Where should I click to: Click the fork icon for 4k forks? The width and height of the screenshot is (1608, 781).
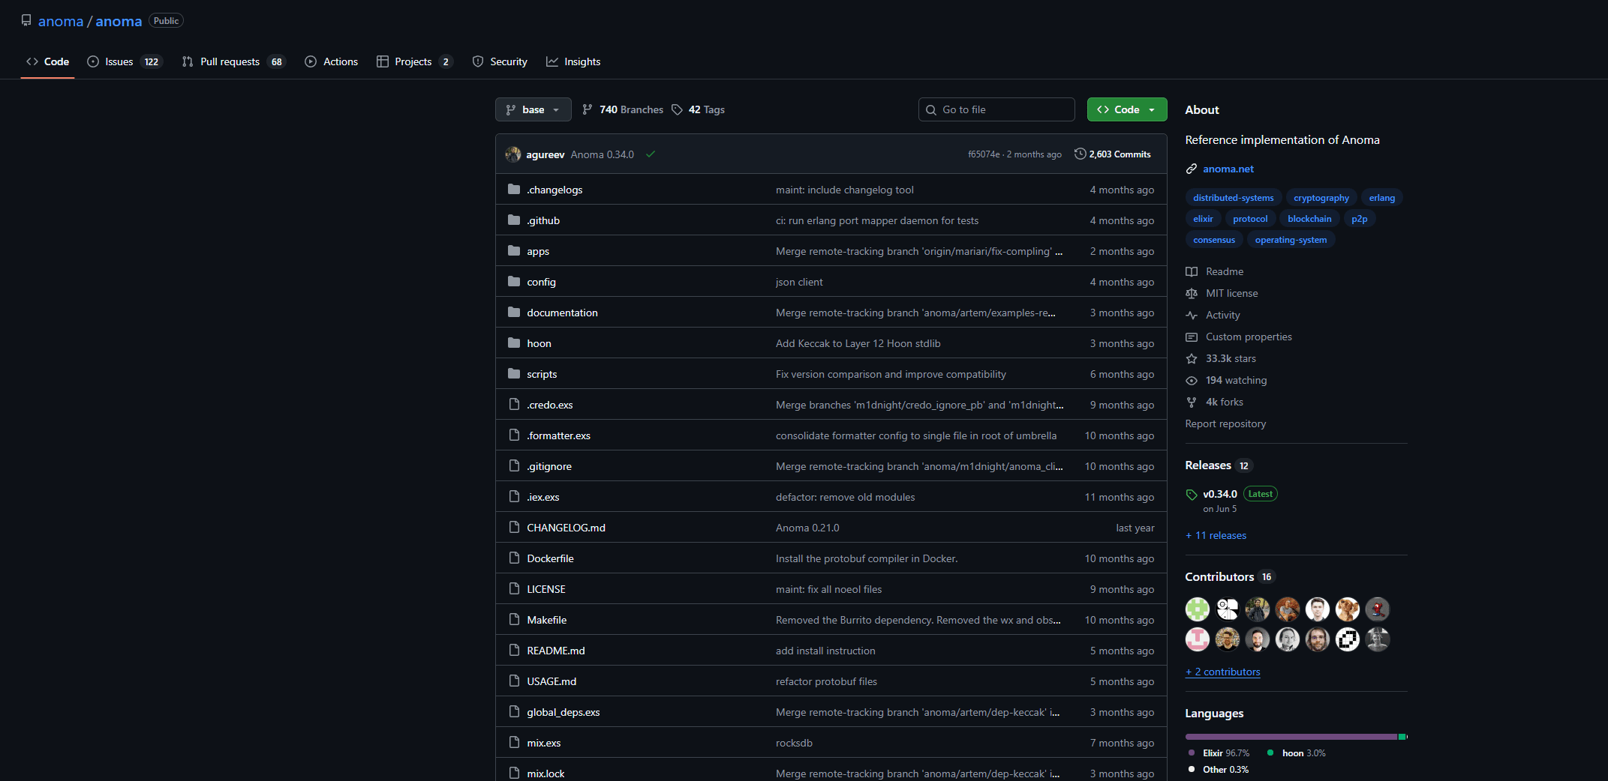point(1191,402)
